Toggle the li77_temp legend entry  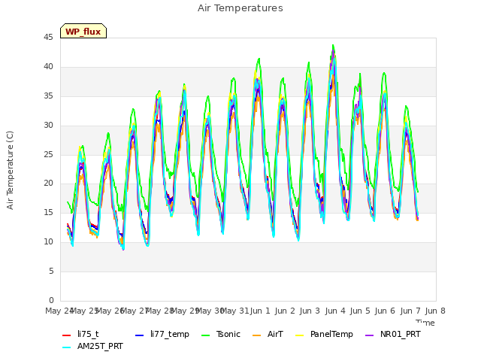(x=162, y=334)
